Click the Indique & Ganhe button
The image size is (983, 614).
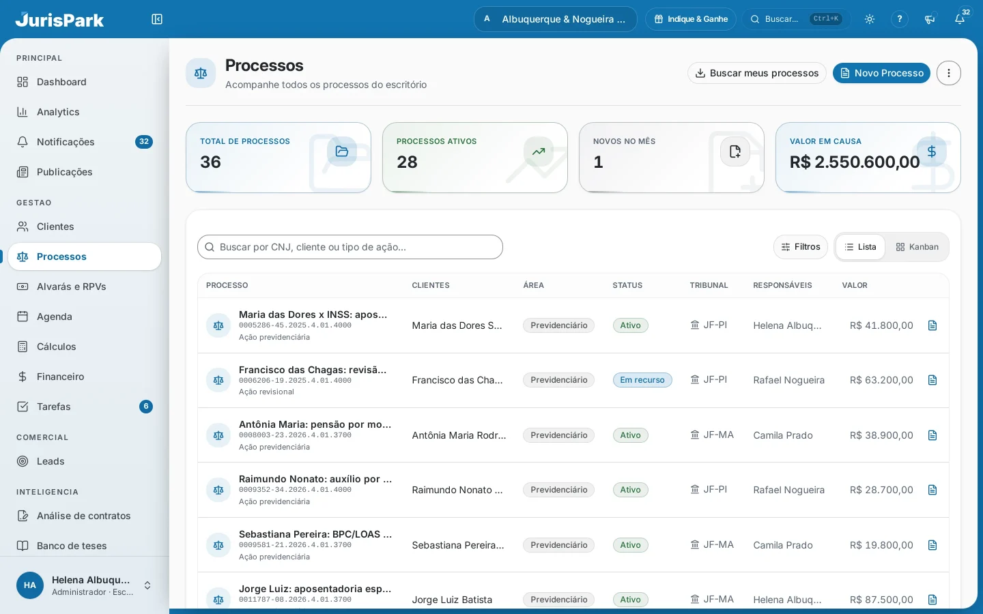[x=691, y=19]
